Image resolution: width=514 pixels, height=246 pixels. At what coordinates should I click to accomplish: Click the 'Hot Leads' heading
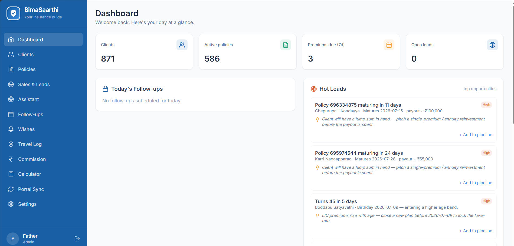click(333, 89)
